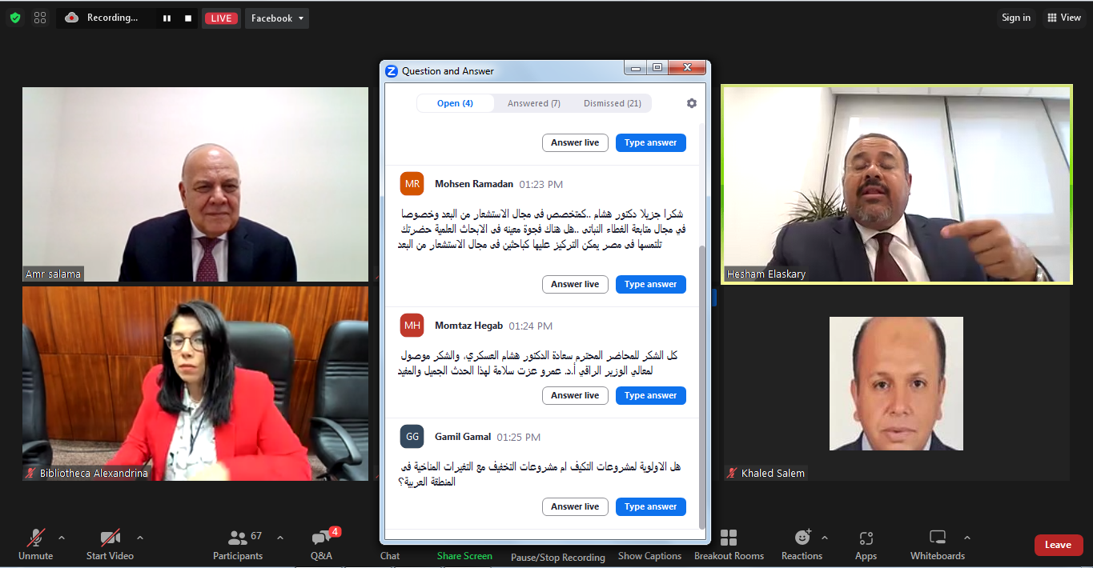Unmute the microphone
Screen dimensions: 1093x568
[x=36, y=544]
